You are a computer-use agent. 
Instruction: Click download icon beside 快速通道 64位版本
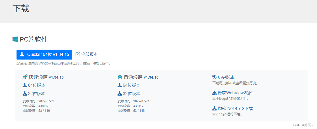[25, 85]
